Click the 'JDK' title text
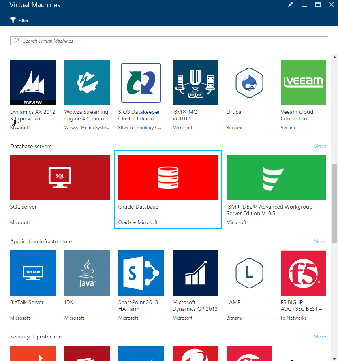 coord(69,302)
